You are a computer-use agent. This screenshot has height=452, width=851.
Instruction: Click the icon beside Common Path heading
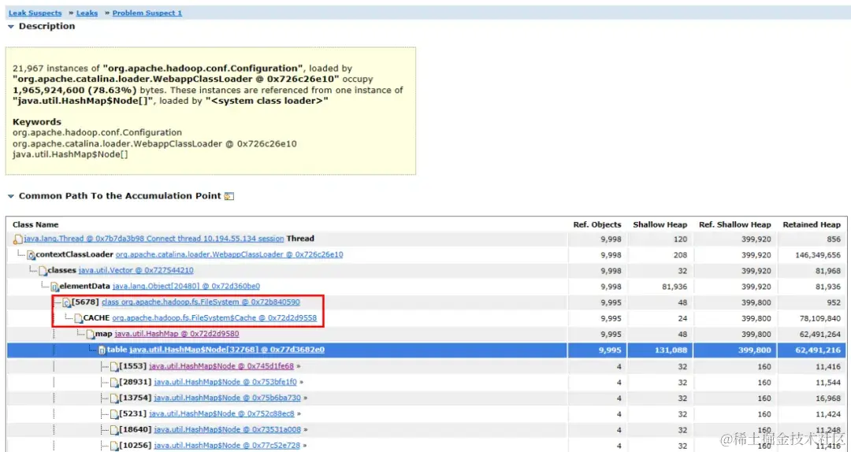(x=229, y=196)
